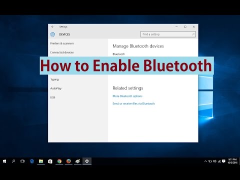
Task: Launch Google Chrome from the taskbar
Action: pyautogui.click(x=59, y=161)
